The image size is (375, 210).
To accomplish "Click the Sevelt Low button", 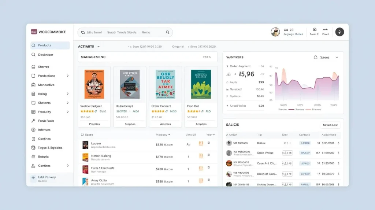I will [x=330, y=125].
